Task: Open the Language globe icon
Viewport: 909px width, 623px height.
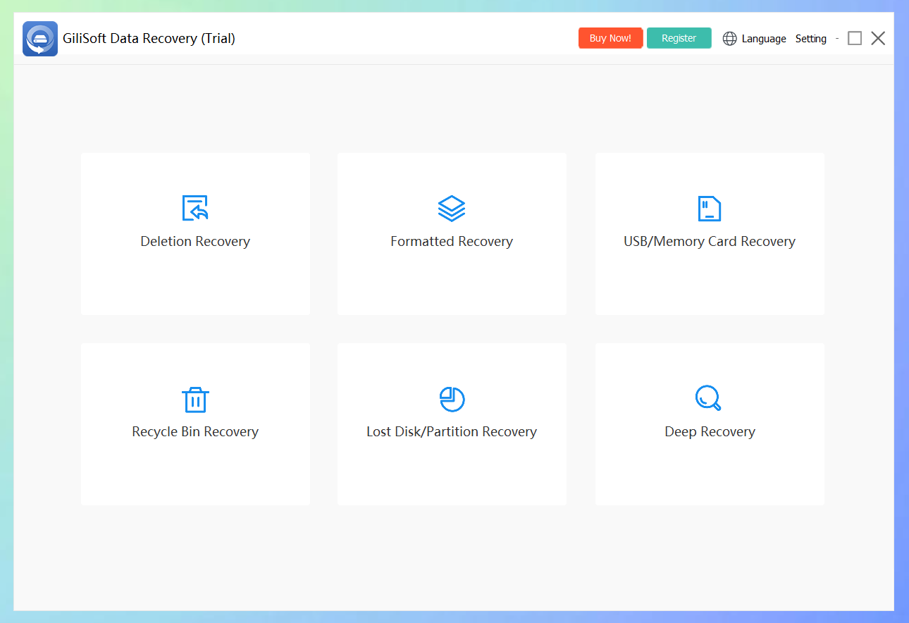Action: click(x=729, y=38)
